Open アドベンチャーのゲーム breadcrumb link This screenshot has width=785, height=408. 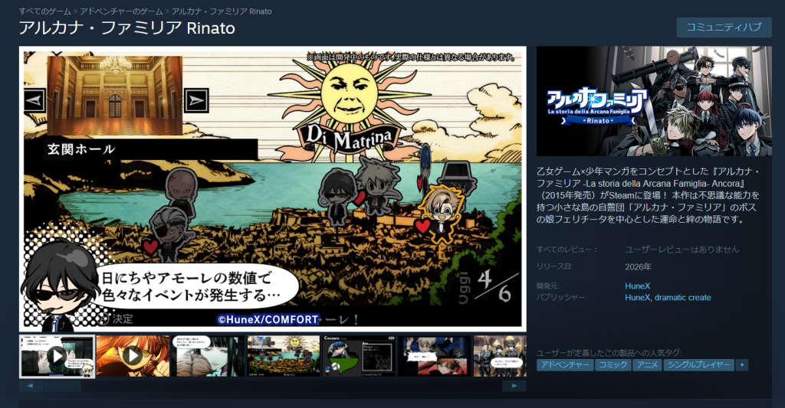121,11
